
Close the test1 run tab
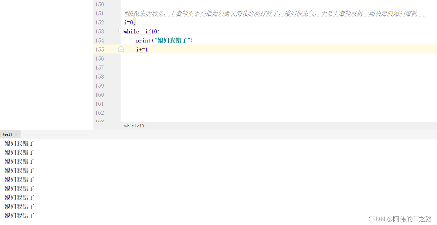[16, 134]
